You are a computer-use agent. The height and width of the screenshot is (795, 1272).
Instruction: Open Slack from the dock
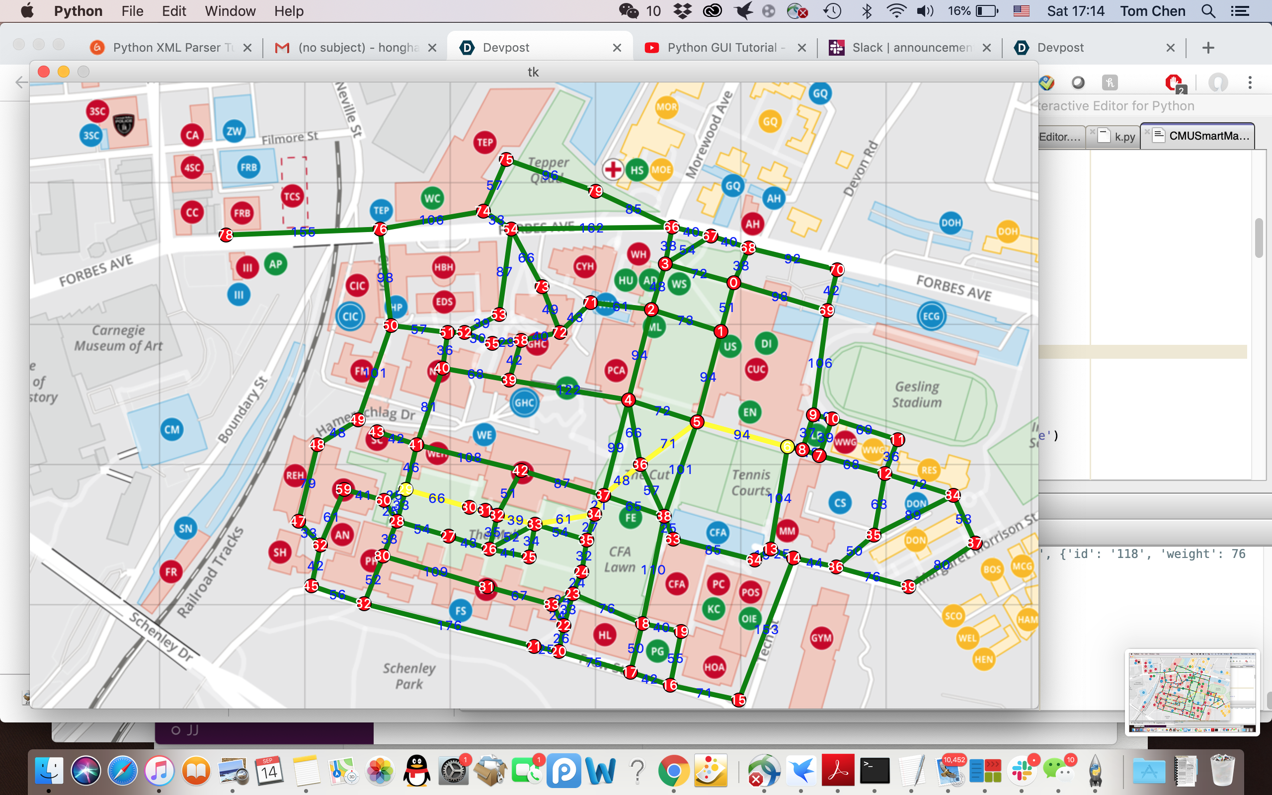1022,771
